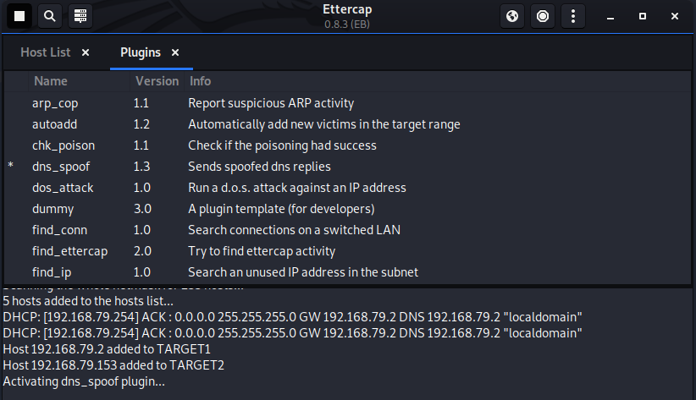696x400 pixels.
Task: Select the dos_attack plugin row
Action: 63,188
